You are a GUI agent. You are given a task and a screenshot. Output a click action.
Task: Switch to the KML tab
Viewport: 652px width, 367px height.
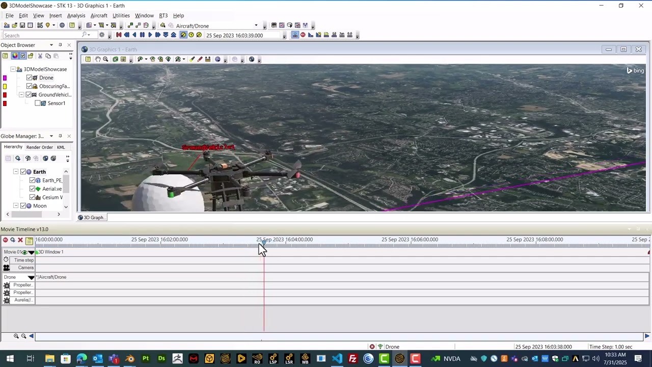tap(61, 147)
